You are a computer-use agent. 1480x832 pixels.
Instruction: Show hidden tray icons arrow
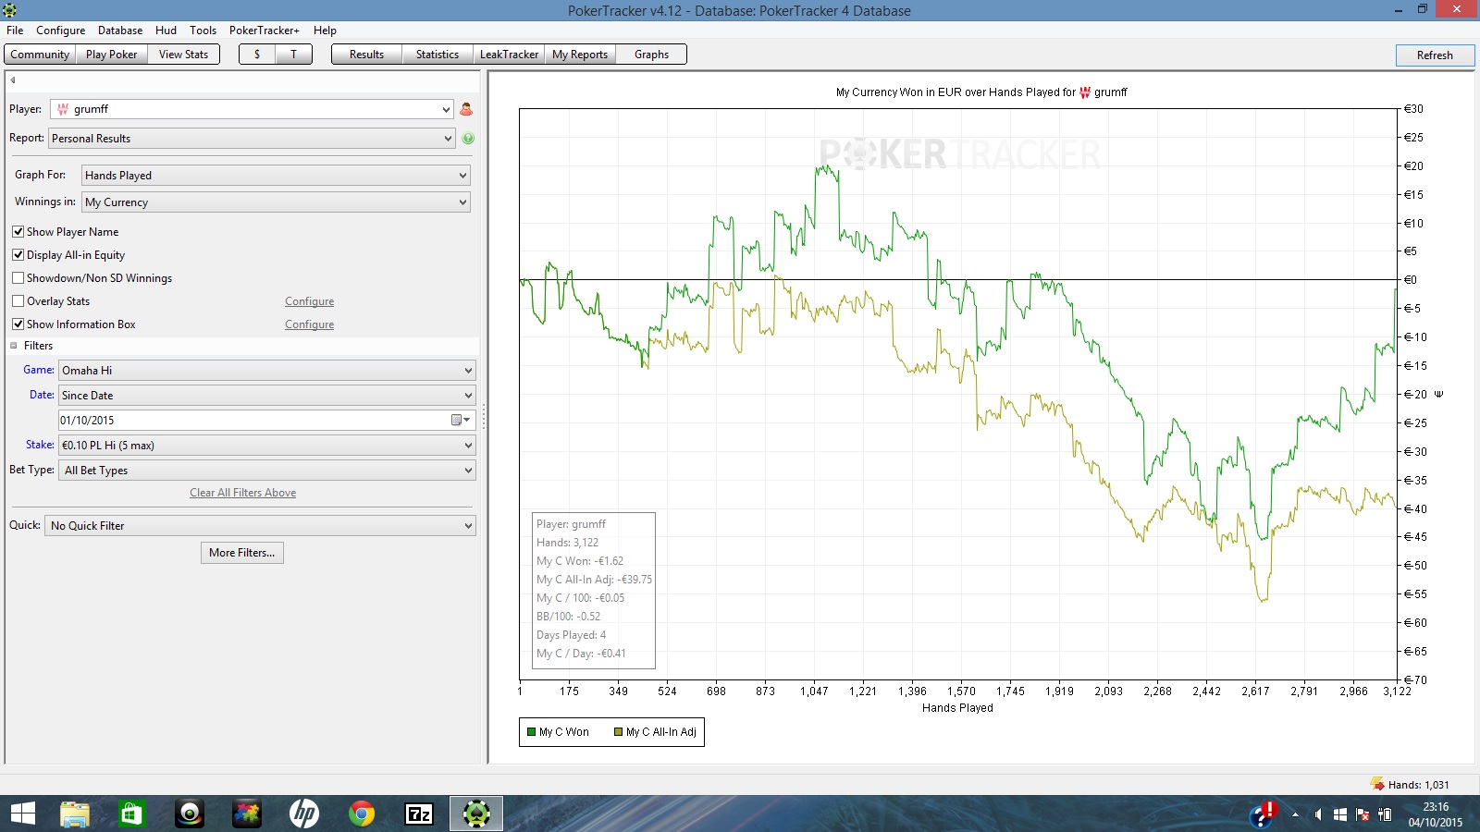(x=1295, y=814)
